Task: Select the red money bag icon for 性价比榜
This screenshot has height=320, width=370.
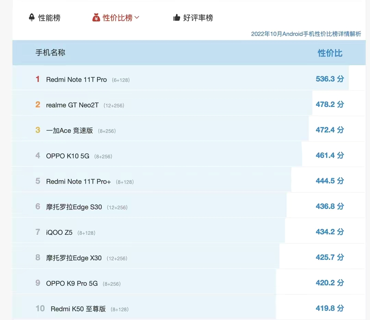Action: 96,17
